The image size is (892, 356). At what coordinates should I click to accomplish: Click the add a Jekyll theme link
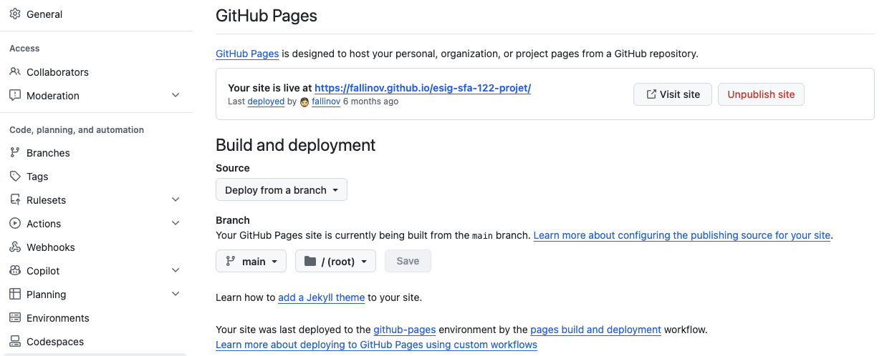tap(322, 297)
